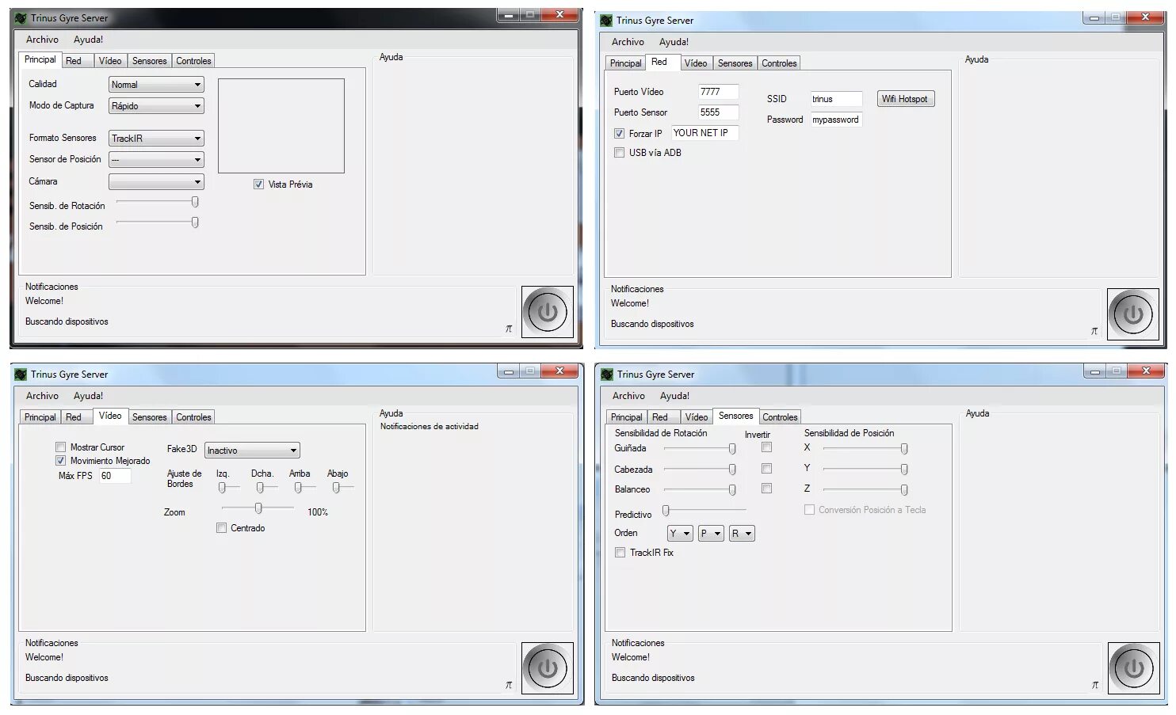Click the pi symbol in the Red tab window
This screenshot has width=1176, height=715.
tap(1094, 331)
